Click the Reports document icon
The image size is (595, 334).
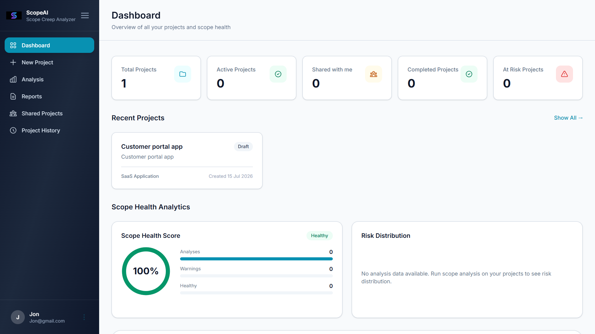[x=13, y=96]
